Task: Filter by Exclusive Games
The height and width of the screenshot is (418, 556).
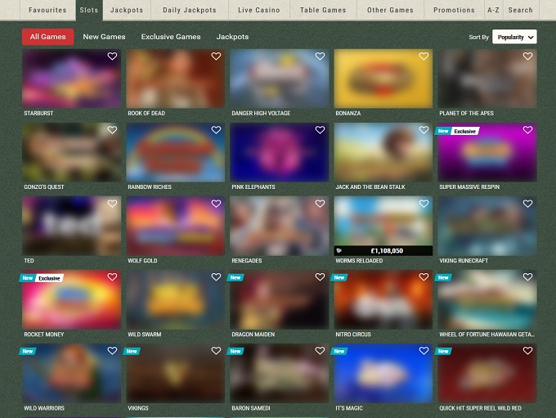Action: tap(170, 37)
